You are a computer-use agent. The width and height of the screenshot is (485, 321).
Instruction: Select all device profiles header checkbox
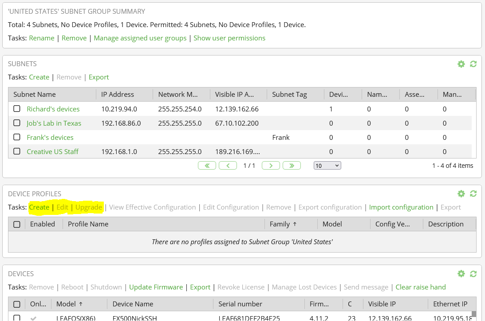17,224
